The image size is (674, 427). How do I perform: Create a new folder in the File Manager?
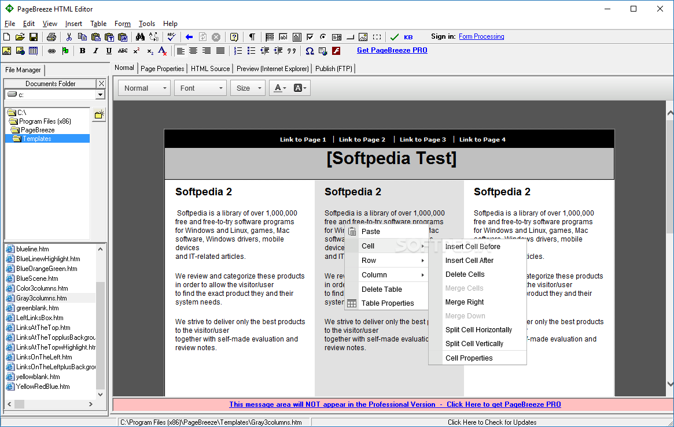(x=99, y=114)
